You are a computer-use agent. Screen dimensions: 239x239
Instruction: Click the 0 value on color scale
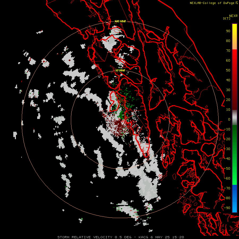229,119
